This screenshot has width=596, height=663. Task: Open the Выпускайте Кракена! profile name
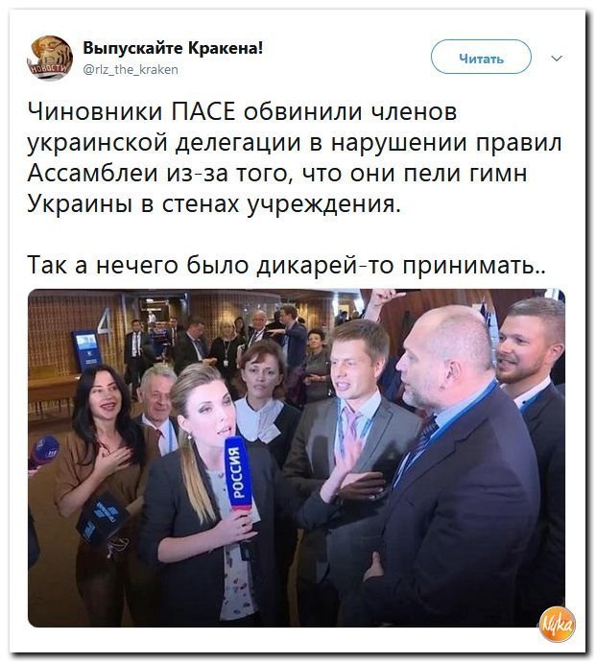173,48
